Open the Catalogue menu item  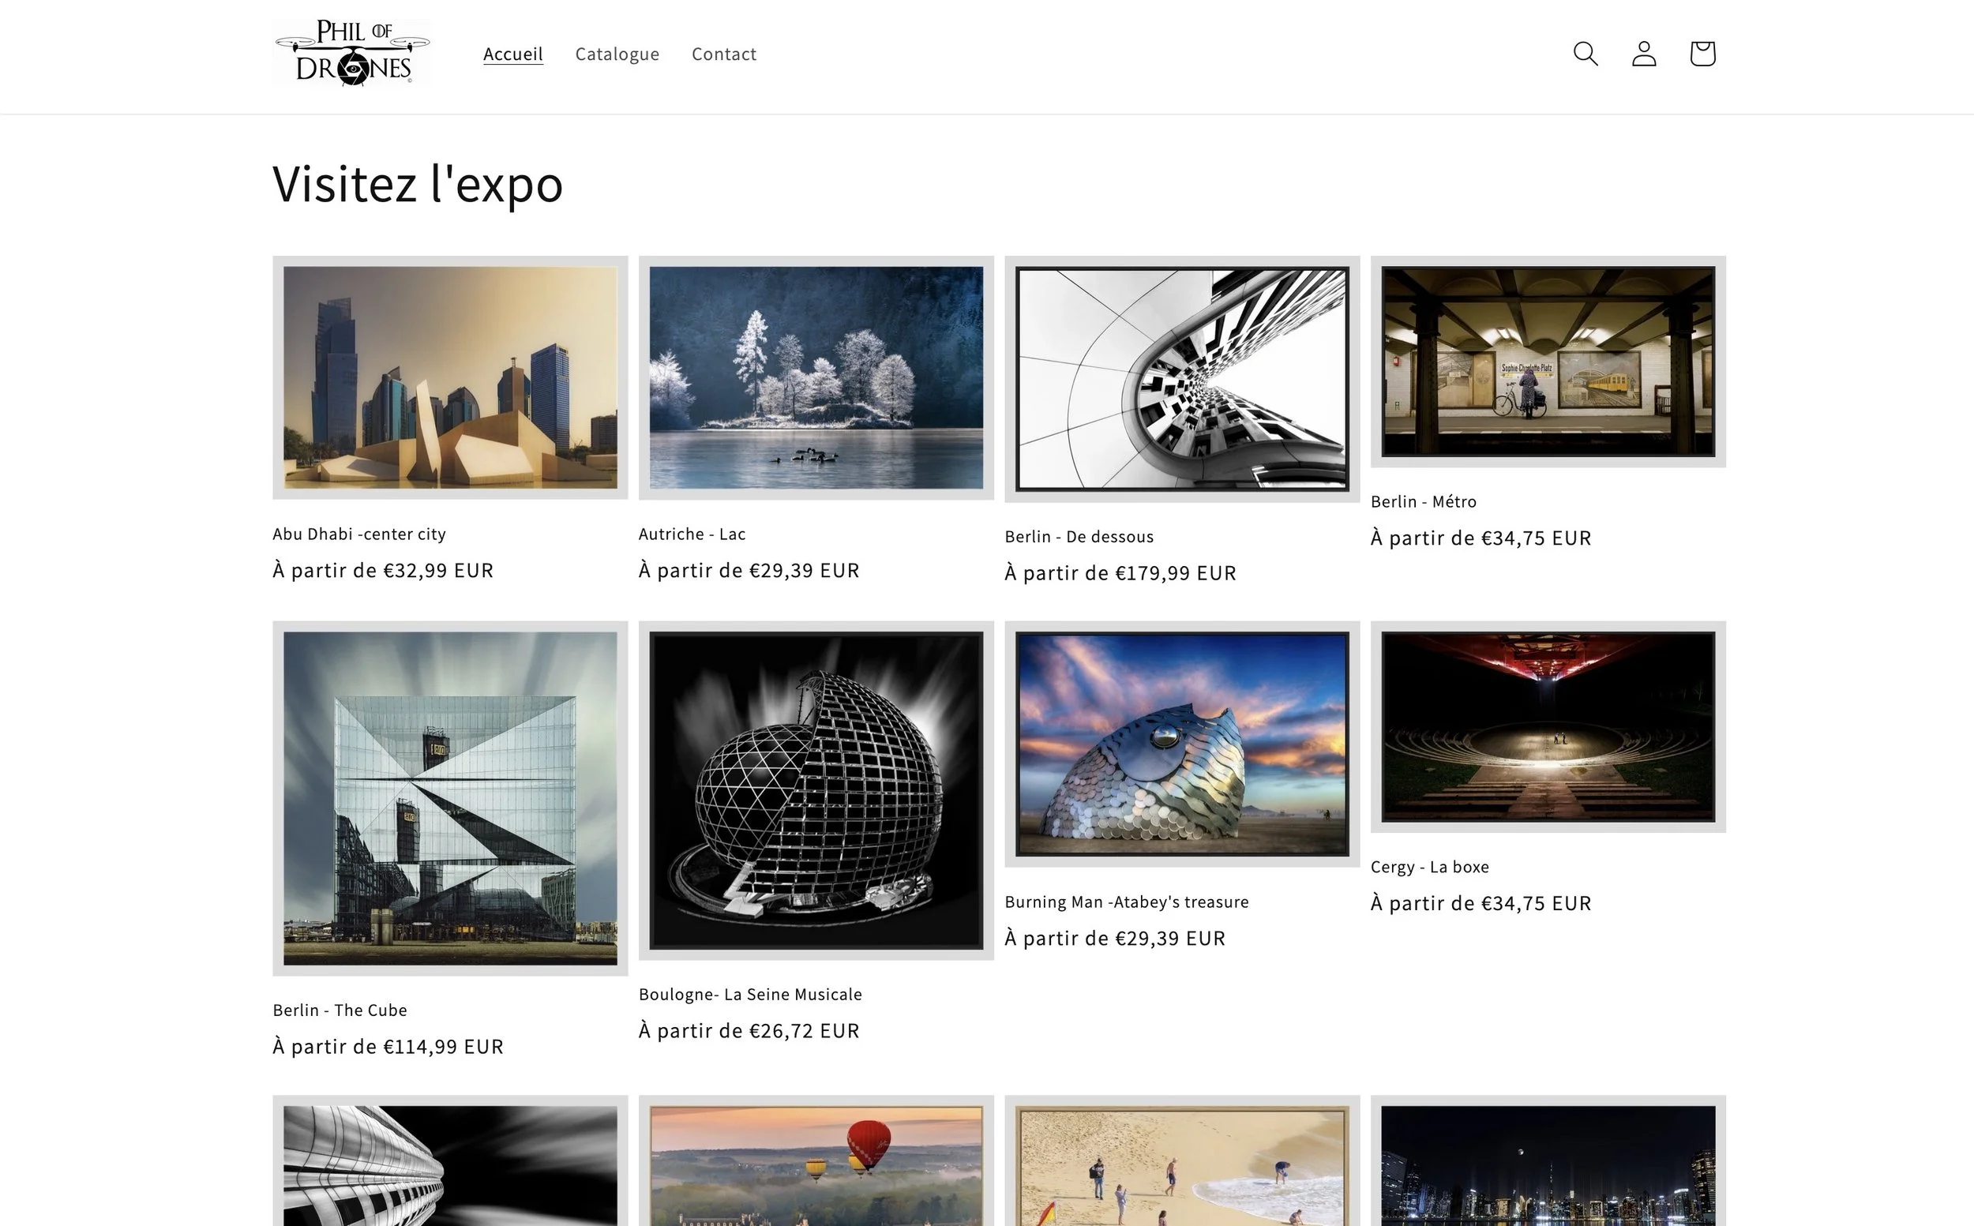617,54
